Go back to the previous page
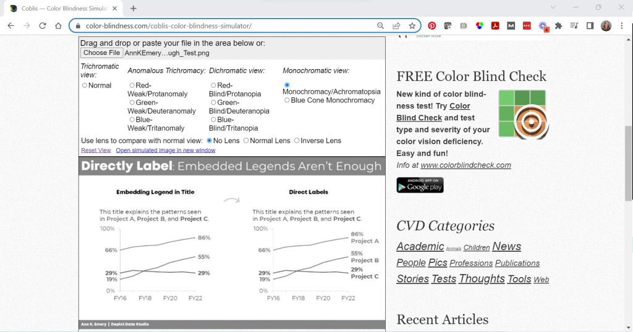This screenshot has height=332, width=633. pyautogui.click(x=11, y=26)
